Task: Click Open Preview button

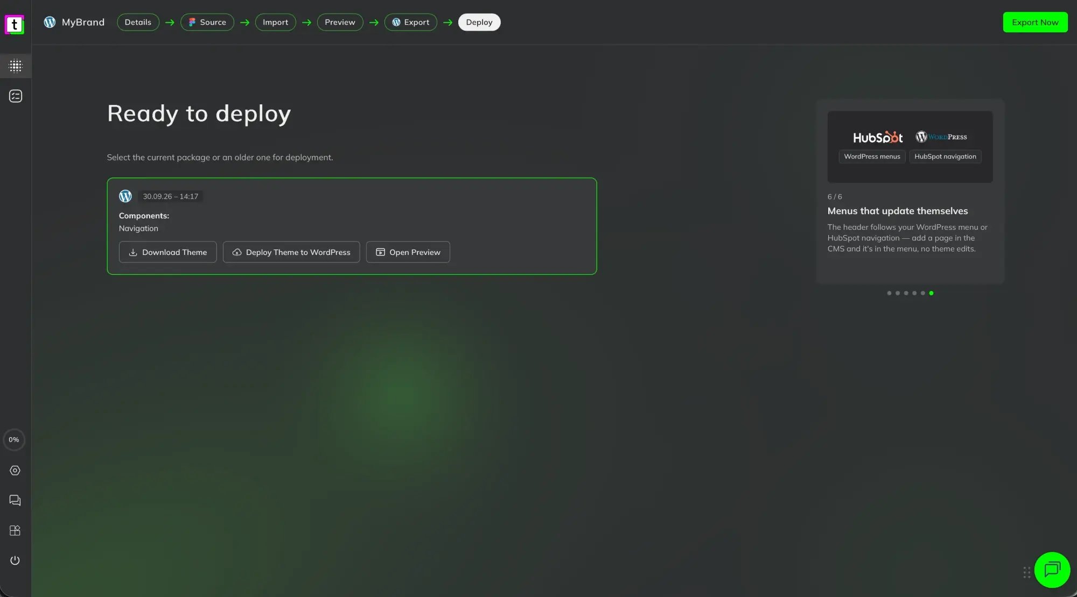Action: [x=408, y=252]
